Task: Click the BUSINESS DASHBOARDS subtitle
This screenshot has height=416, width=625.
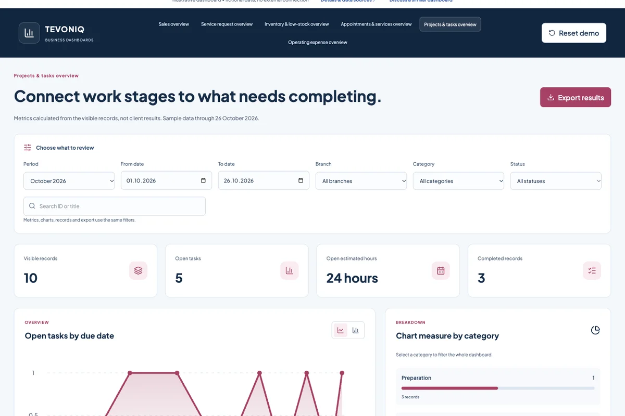Action: 69,40
